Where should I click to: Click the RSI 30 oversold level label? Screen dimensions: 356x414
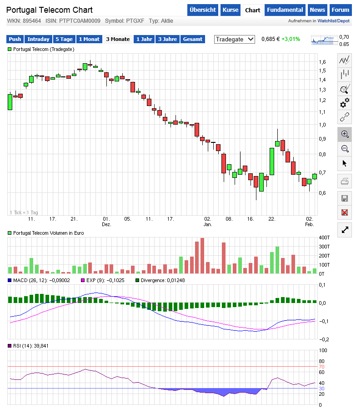(x=322, y=389)
